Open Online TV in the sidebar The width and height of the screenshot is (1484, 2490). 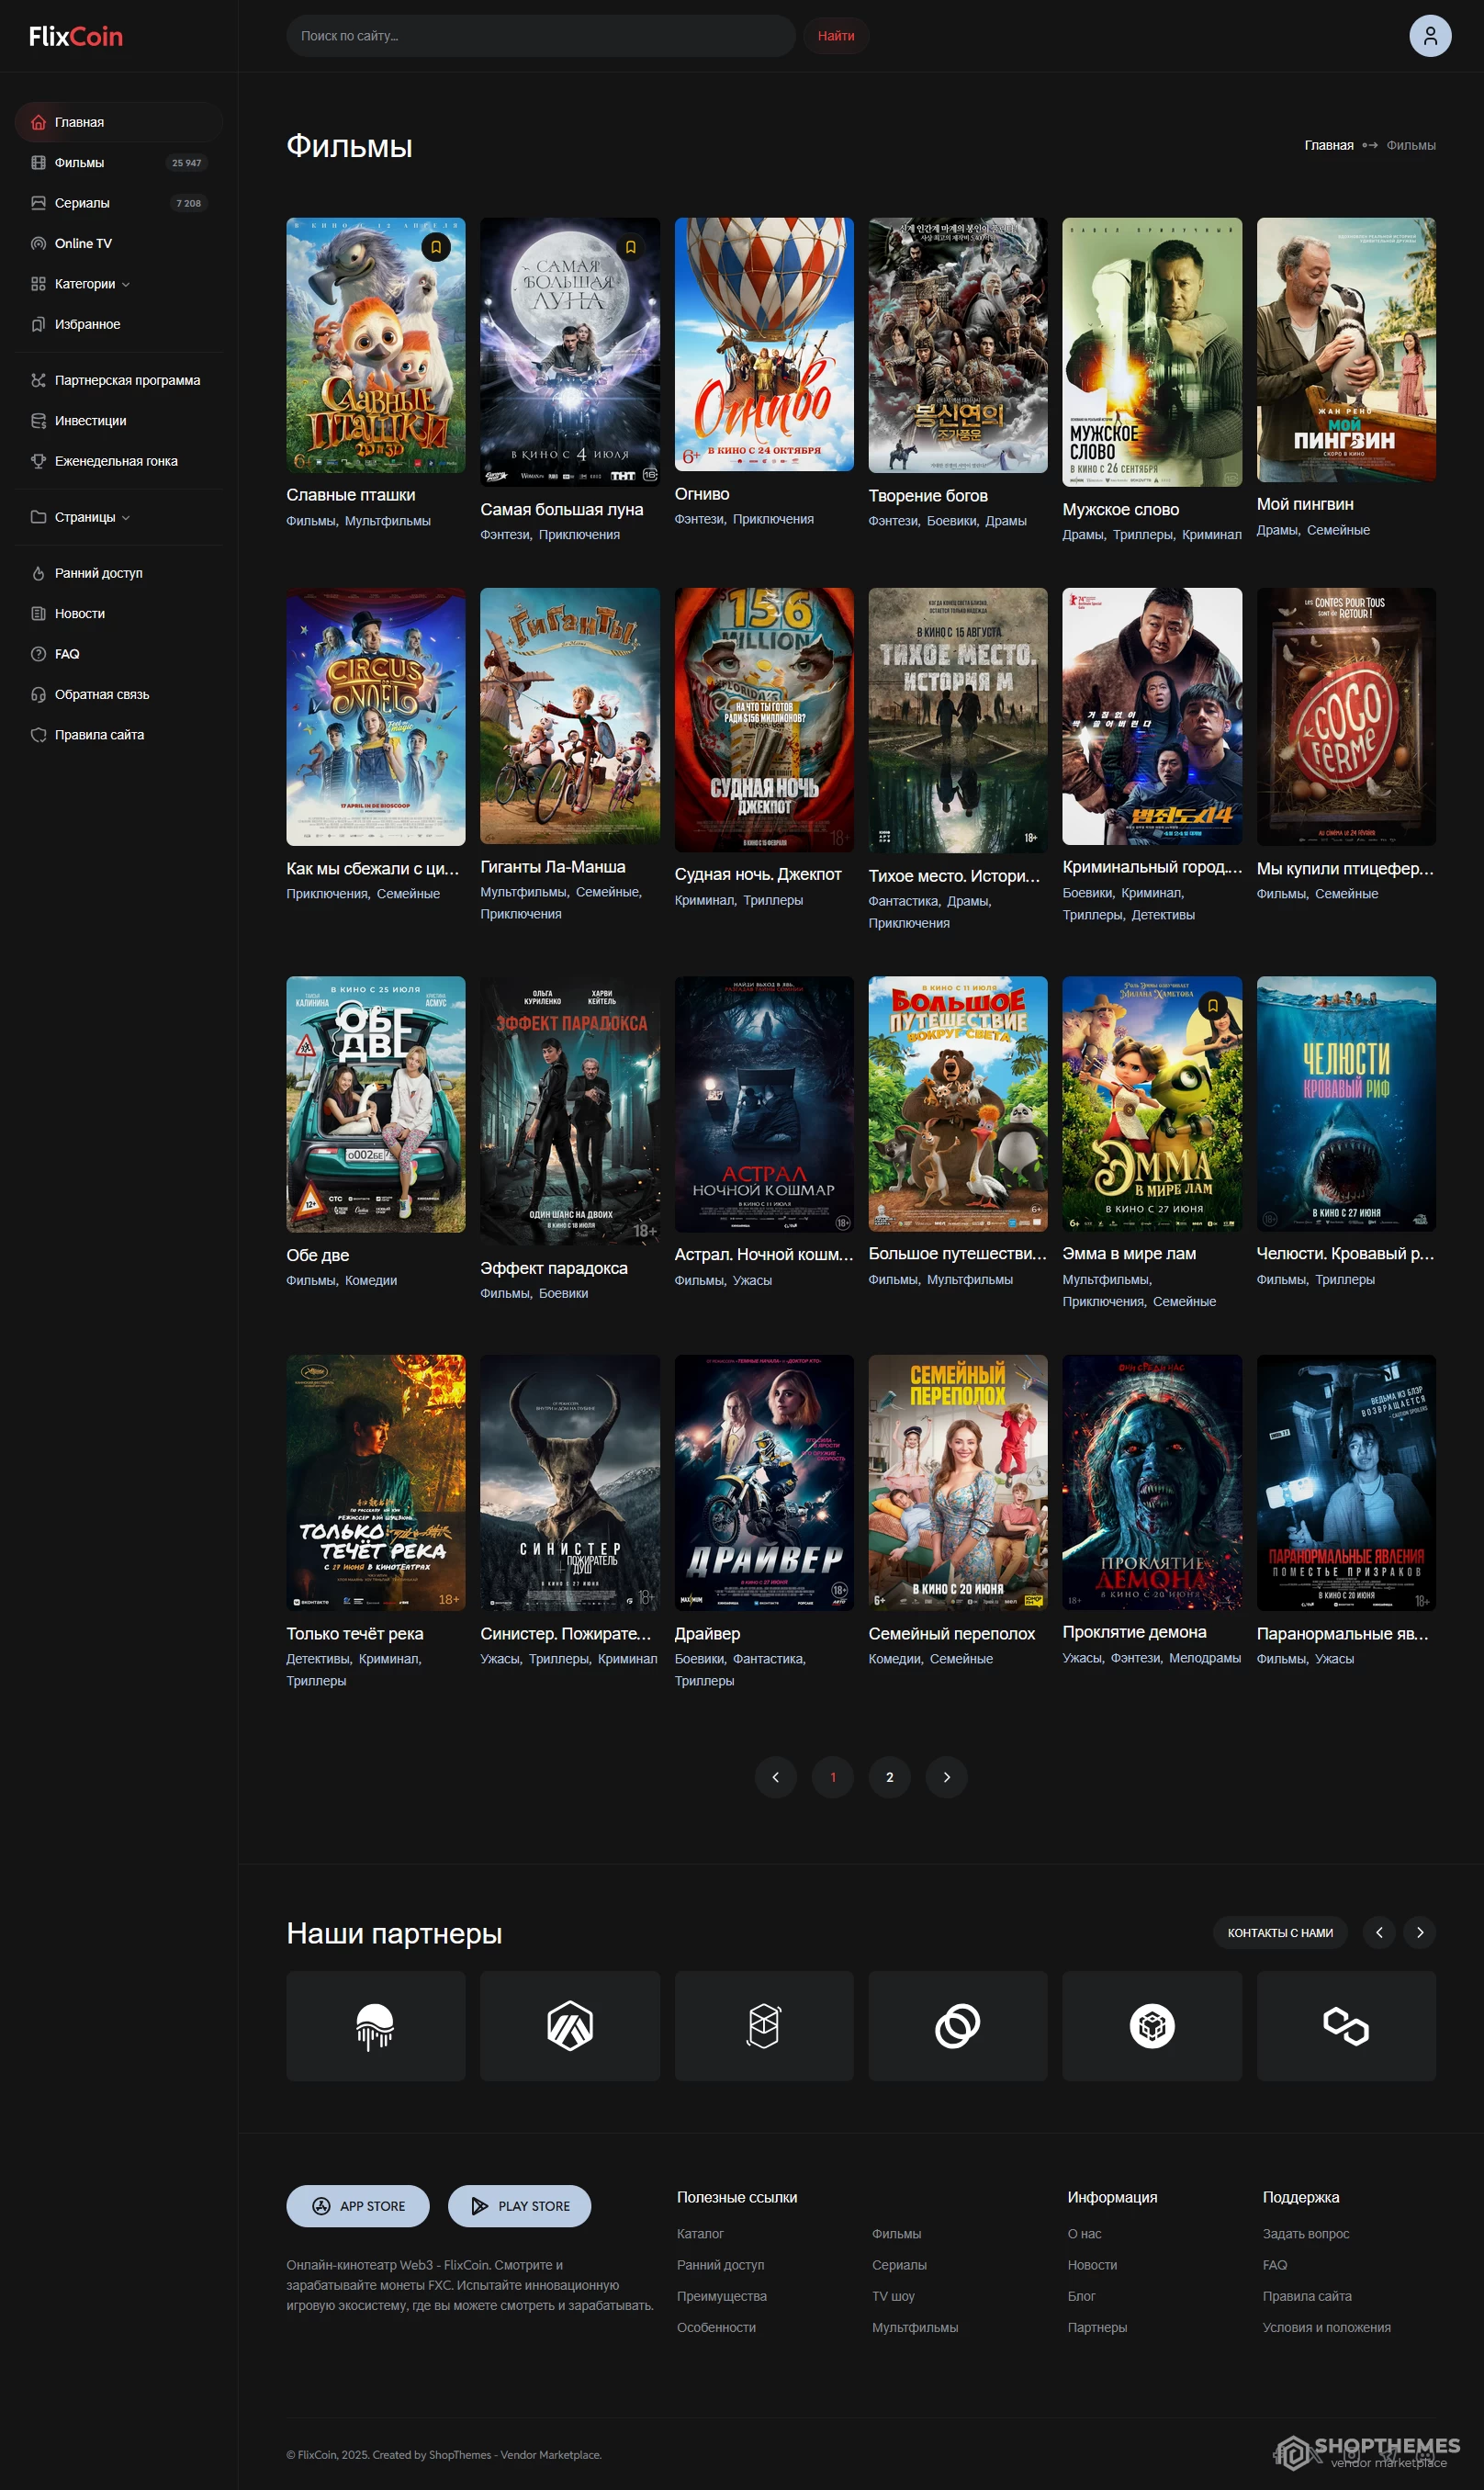(x=83, y=243)
